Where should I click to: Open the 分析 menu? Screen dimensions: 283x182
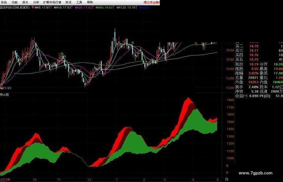pos(36,2)
